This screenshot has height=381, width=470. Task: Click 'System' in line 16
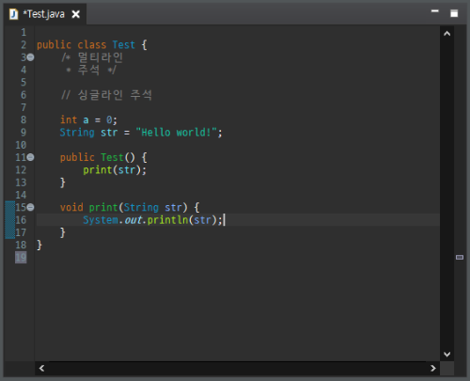pyautogui.click(x=101, y=220)
